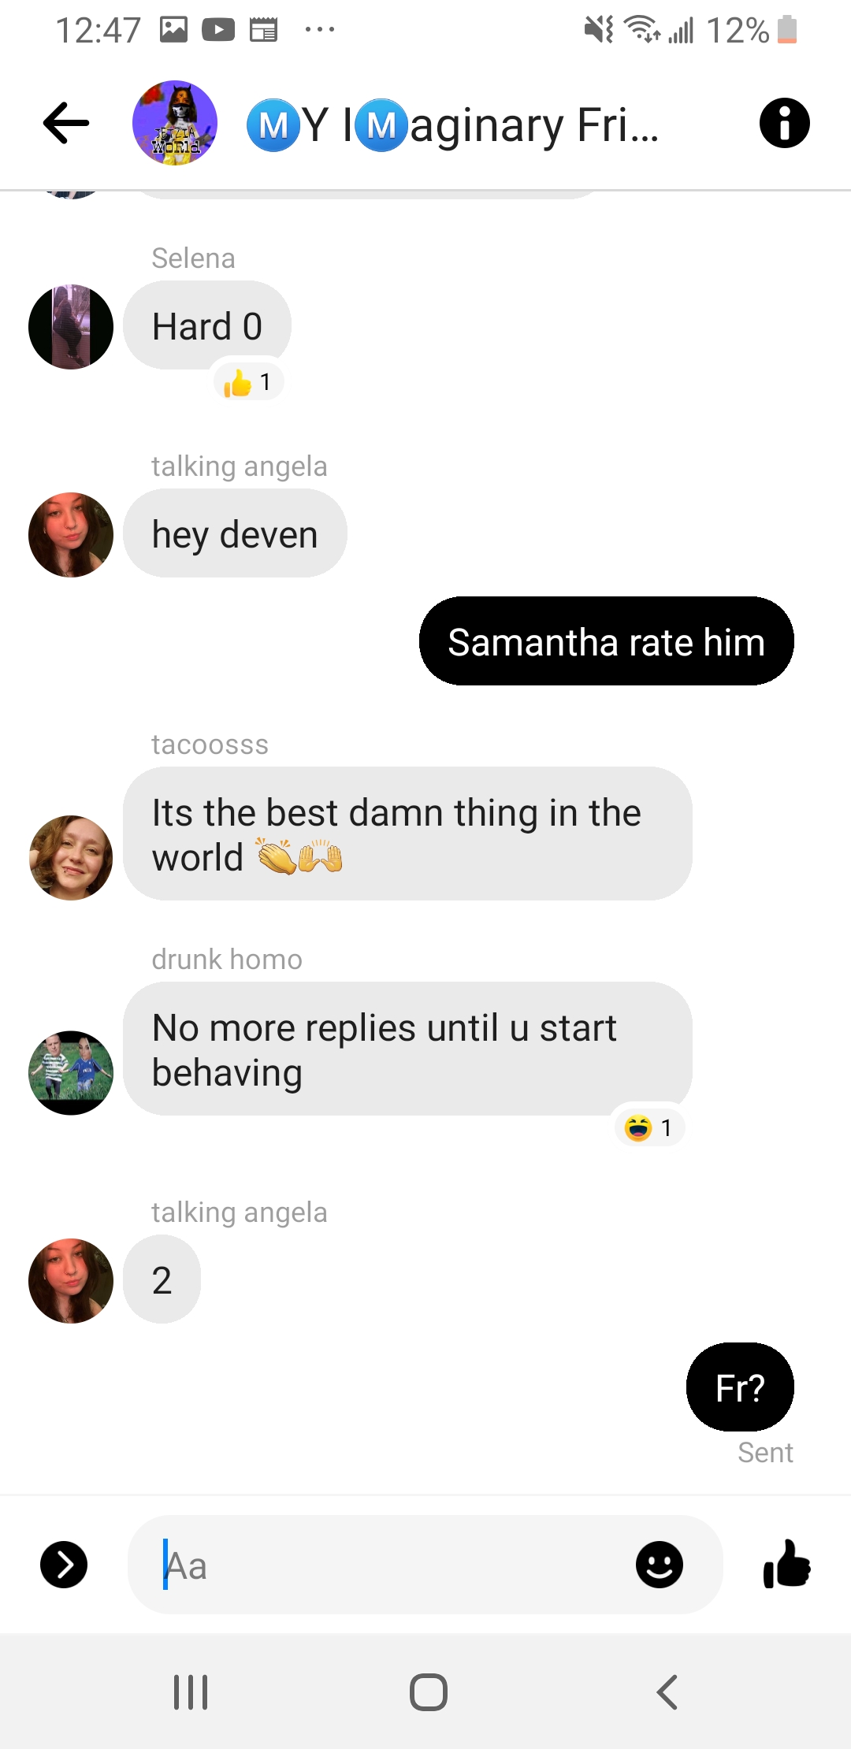Open tacoosss's profile picture
The image size is (851, 1749).
71,858
